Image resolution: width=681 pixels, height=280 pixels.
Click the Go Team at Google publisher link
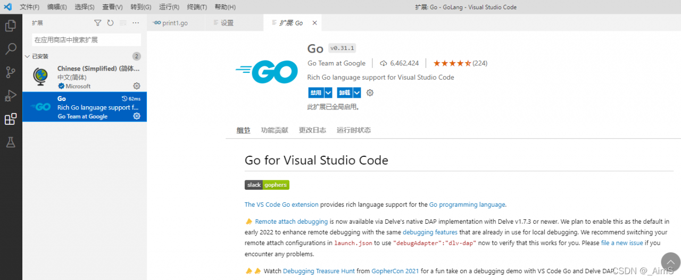pos(337,63)
